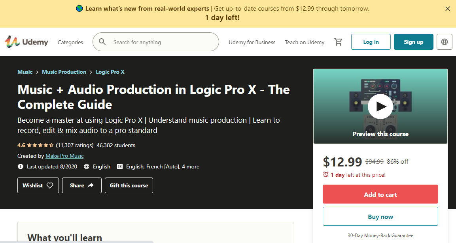
Task: Click the closed captions icon near languages
Action: pos(119,166)
